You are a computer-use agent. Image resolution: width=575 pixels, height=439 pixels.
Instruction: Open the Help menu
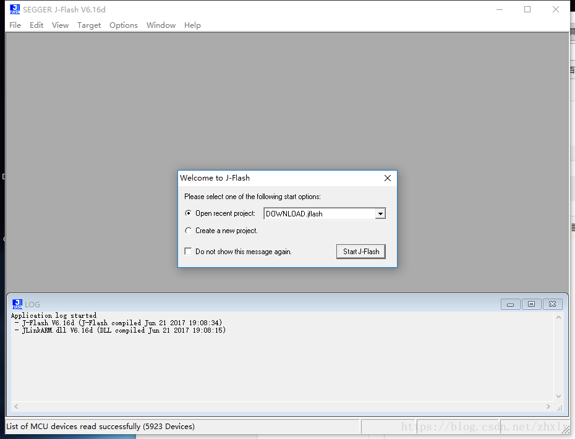(192, 25)
